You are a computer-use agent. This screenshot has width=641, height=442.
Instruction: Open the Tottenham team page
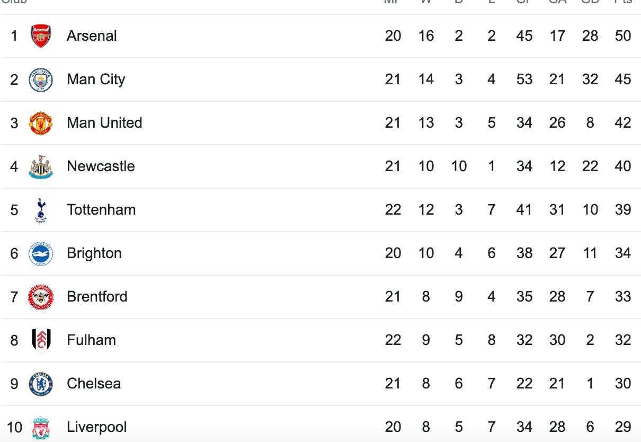[x=101, y=210]
